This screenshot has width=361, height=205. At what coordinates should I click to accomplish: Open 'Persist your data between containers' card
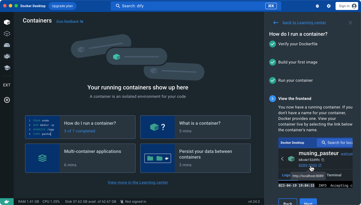pos(195,158)
